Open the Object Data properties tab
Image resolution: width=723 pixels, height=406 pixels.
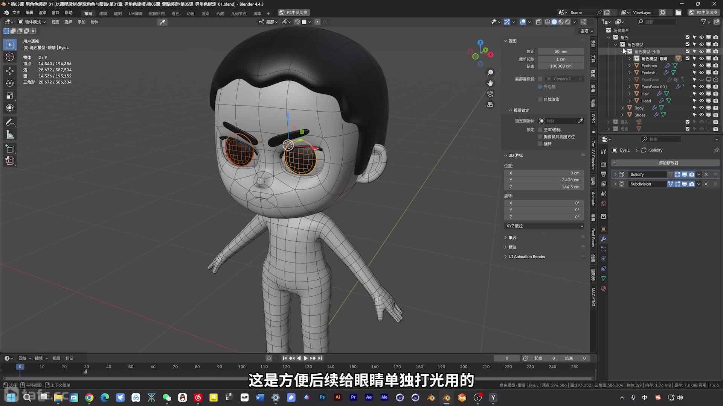pos(603,279)
